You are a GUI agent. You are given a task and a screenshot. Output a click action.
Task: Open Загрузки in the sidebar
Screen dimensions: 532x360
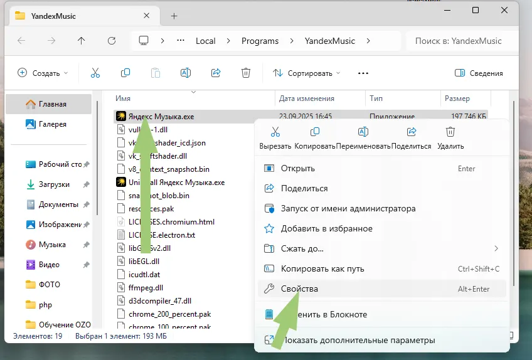click(x=53, y=184)
